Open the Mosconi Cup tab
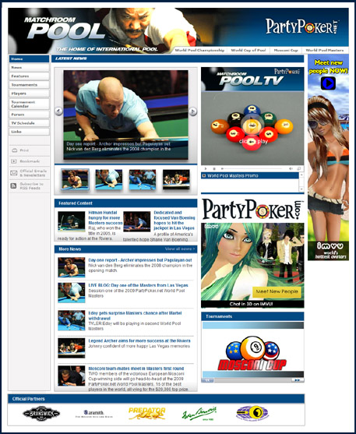 pos(286,50)
